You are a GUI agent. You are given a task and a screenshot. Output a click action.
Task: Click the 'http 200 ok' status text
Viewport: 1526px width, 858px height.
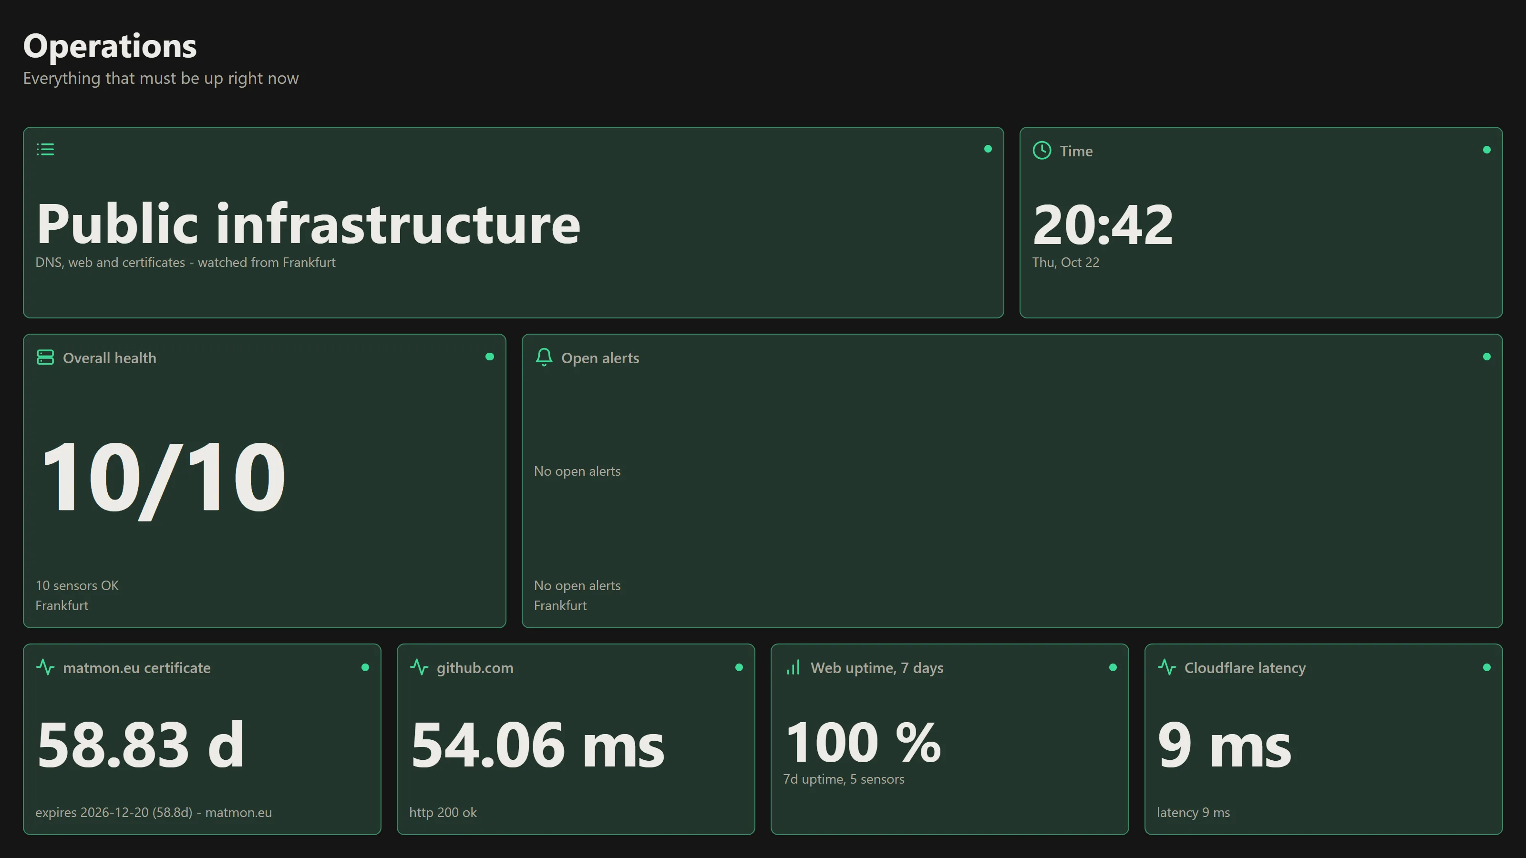[443, 812]
